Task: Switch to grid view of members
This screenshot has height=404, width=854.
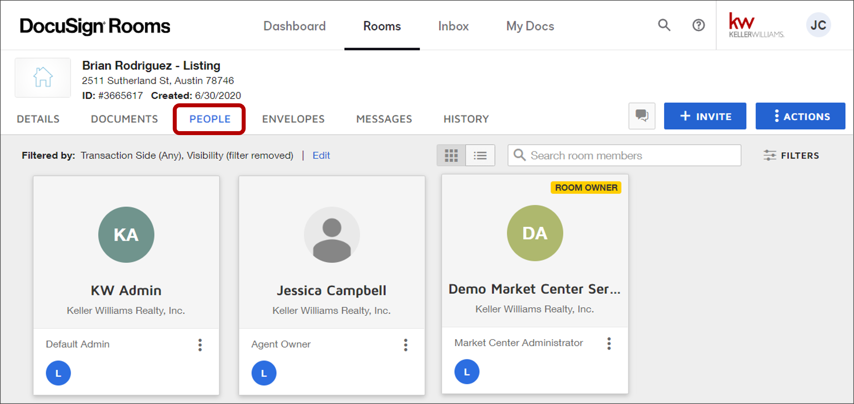Action: pyautogui.click(x=451, y=155)
